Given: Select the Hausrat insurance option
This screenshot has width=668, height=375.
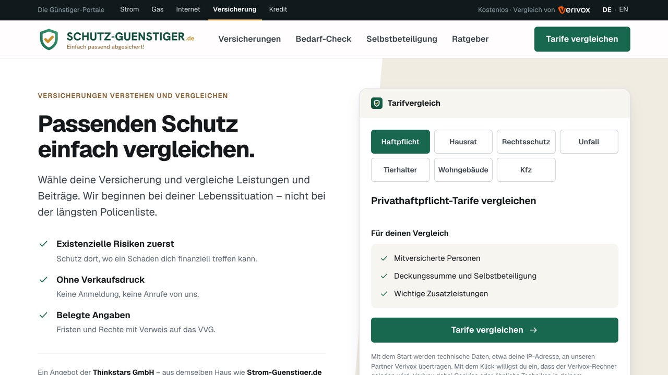Looking at the screenshot, I should pyautogui.click(x=463, y=142).
